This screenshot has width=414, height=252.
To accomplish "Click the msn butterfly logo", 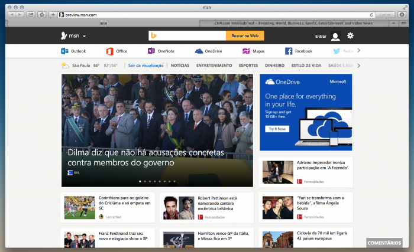I will (64, 35).
